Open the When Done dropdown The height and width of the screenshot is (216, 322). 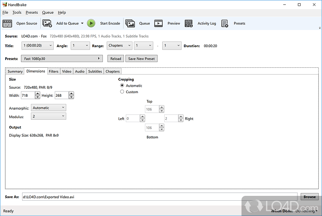(x=306, y=211)
